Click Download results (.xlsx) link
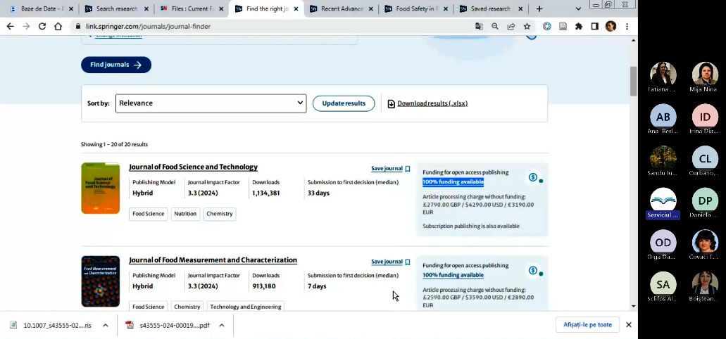 [427, 103]
